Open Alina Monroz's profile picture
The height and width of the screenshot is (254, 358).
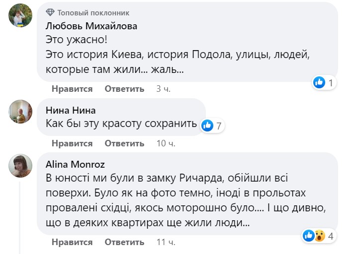coord(21,166)
